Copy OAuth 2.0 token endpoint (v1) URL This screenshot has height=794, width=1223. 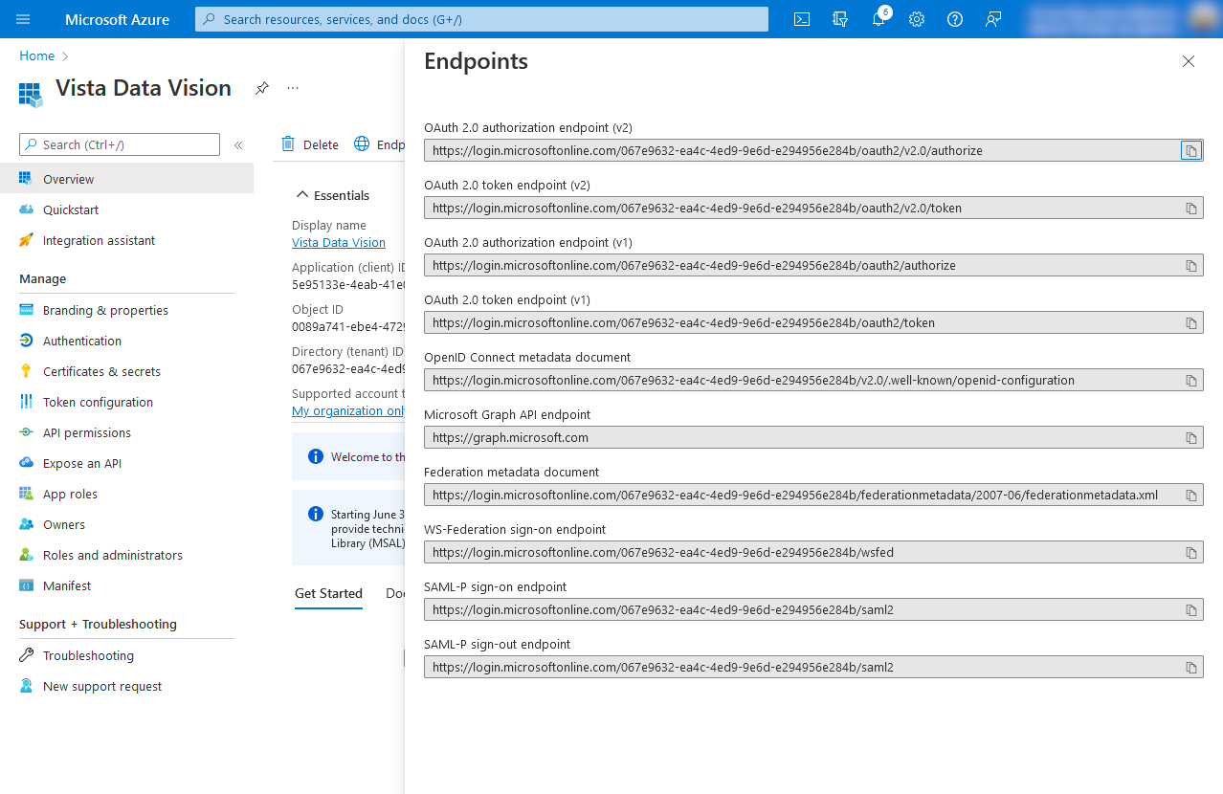1191,322
